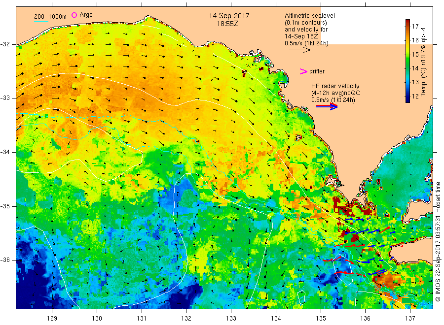Click the time label 18:55Z
The image size is (444, 325).
[227, 24]
